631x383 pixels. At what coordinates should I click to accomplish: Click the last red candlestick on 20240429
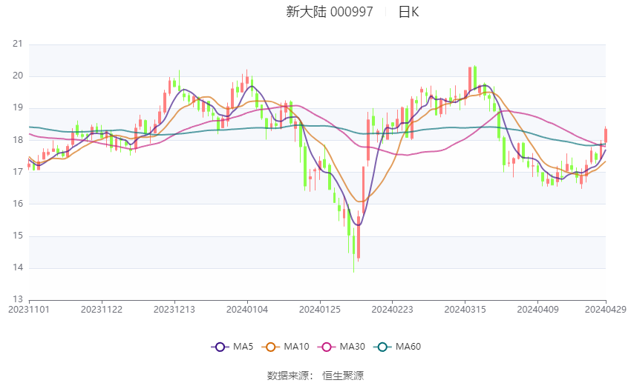coord(606,136)
